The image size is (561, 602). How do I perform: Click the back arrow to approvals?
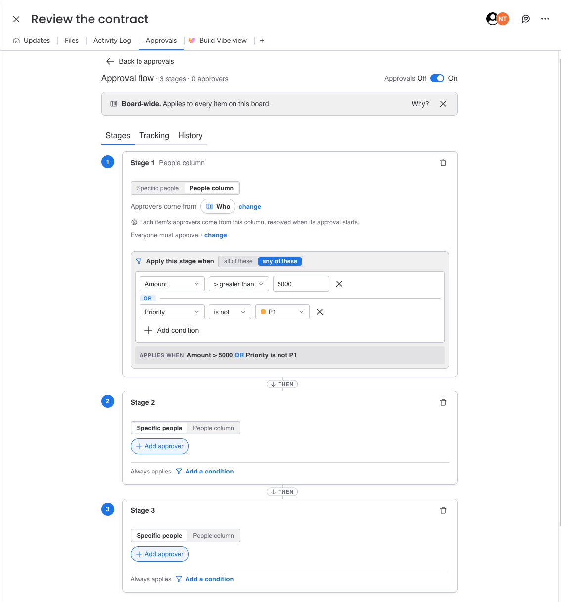(110, 61)
